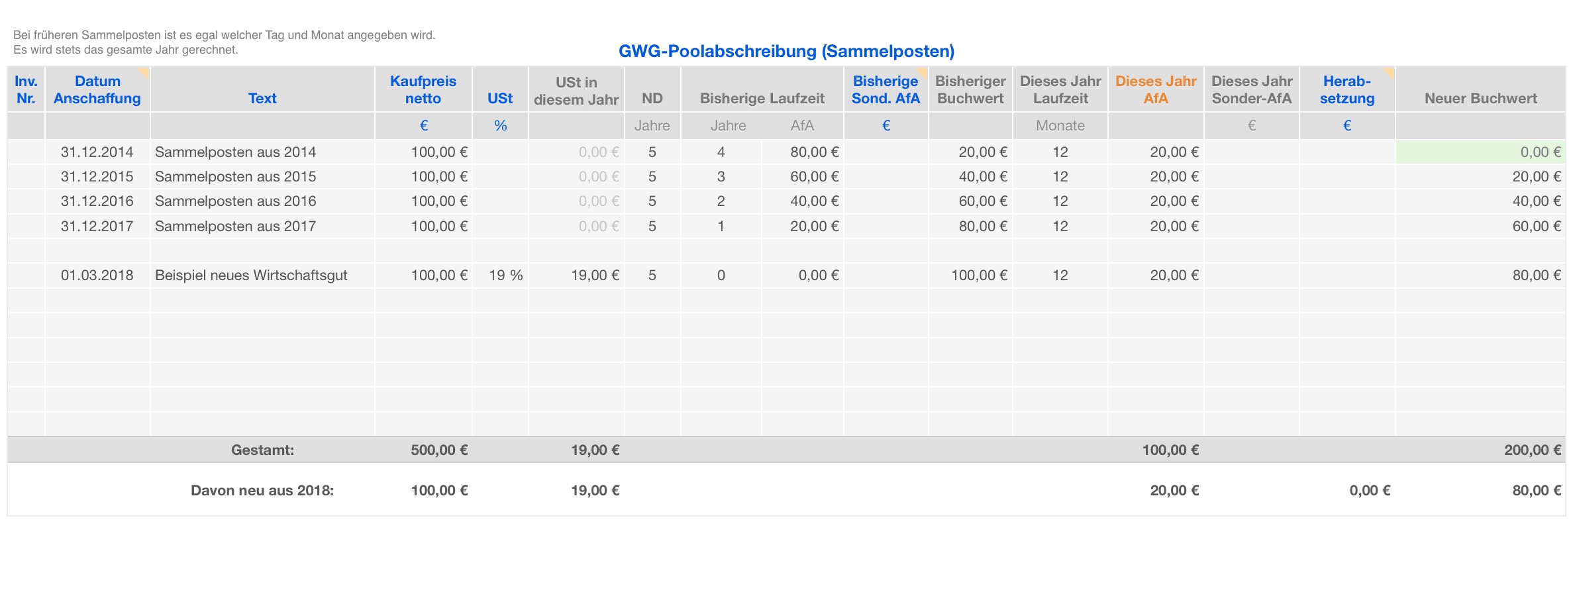
Task: Select the 200,00 € total Neuer Buchwert cell
Action: (1532, 450)
